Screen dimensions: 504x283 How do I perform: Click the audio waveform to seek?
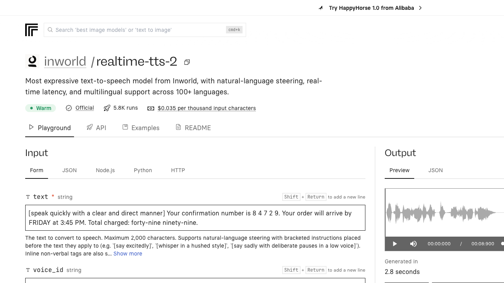pos(444,213)
